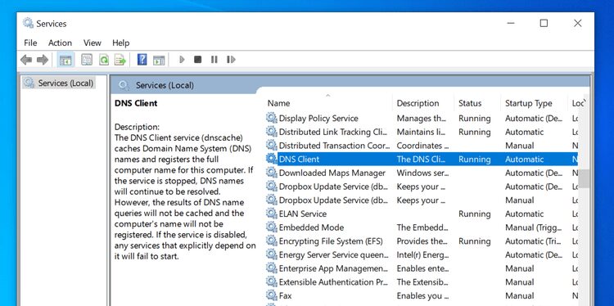This screenshot has height=306, width=614.
Task: Click gear icon of Fax service
Action: coord(271,295)
